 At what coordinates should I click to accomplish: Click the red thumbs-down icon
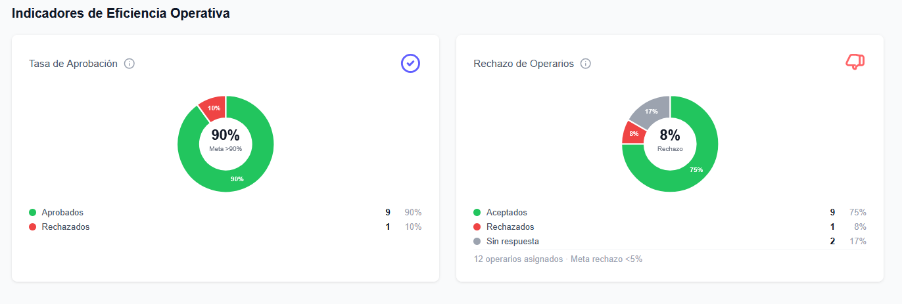click(855, 62)
